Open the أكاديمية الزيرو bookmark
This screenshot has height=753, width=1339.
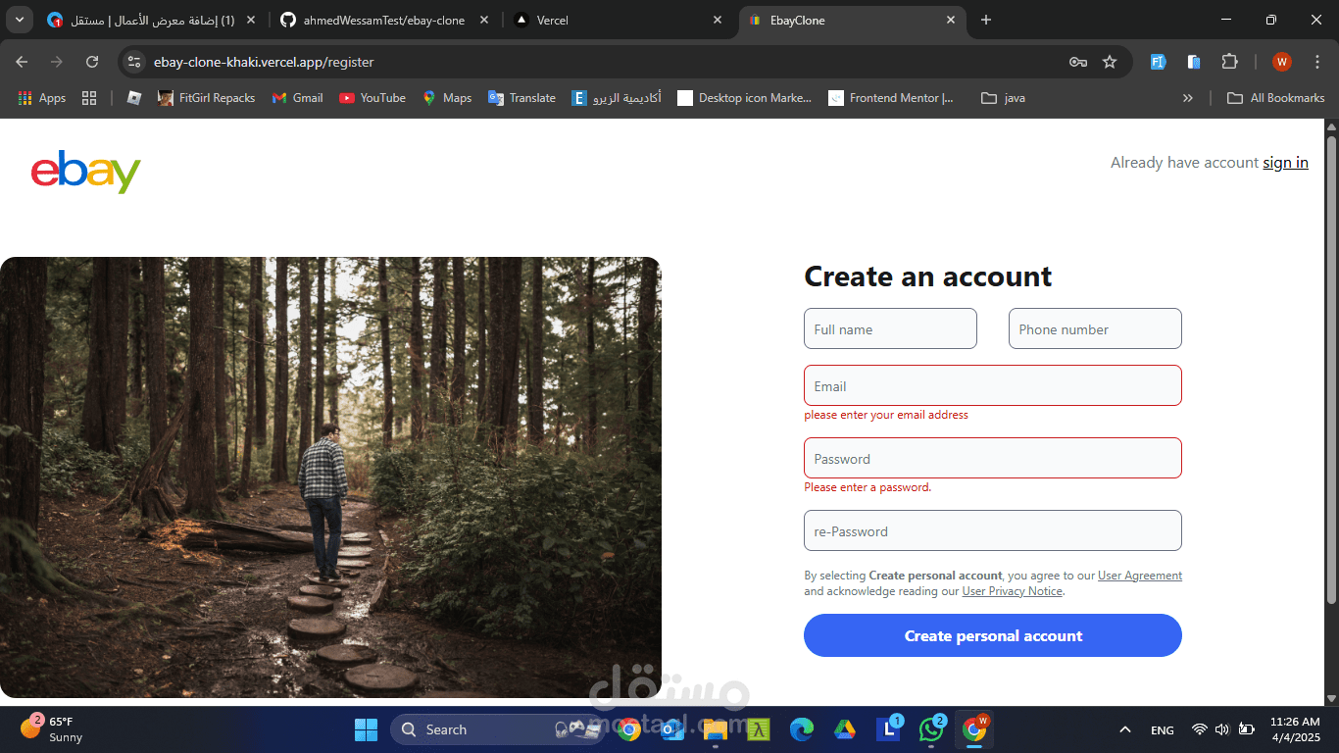(x=617, y=98)
